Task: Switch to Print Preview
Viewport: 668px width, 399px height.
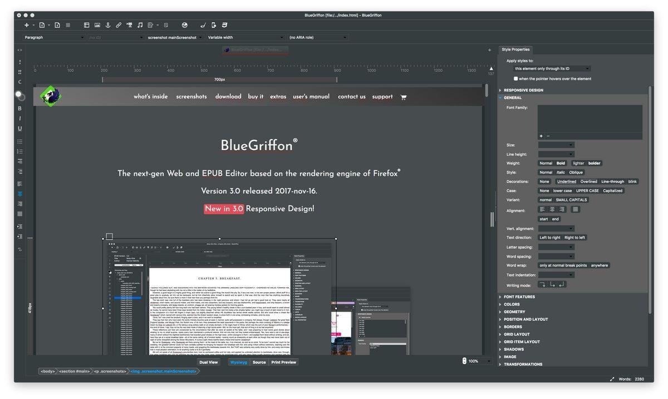Action: tap(283, 362)
